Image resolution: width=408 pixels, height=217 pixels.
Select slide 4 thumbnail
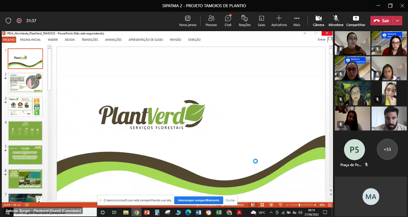(25, 130)
